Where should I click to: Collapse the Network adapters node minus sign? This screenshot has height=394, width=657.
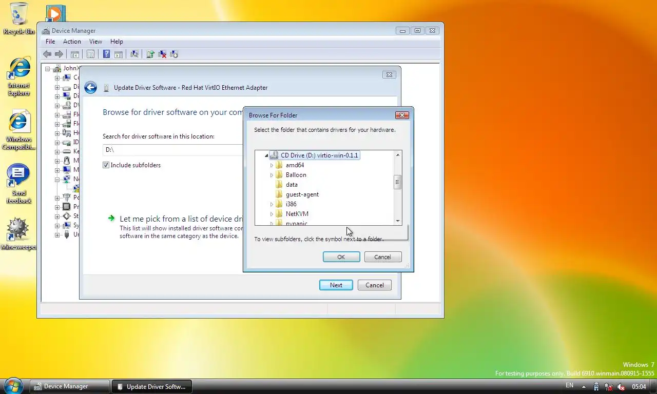(57, 179)
